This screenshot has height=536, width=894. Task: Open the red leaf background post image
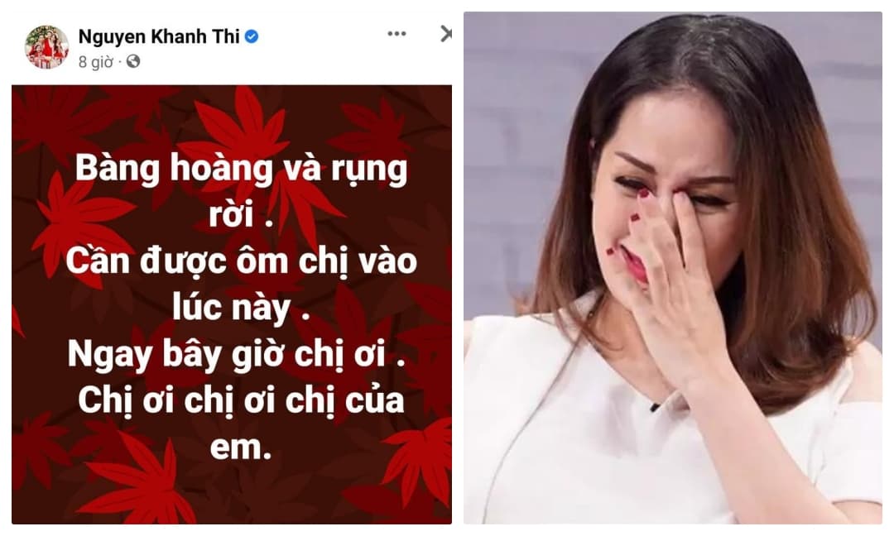click(232, 304)
